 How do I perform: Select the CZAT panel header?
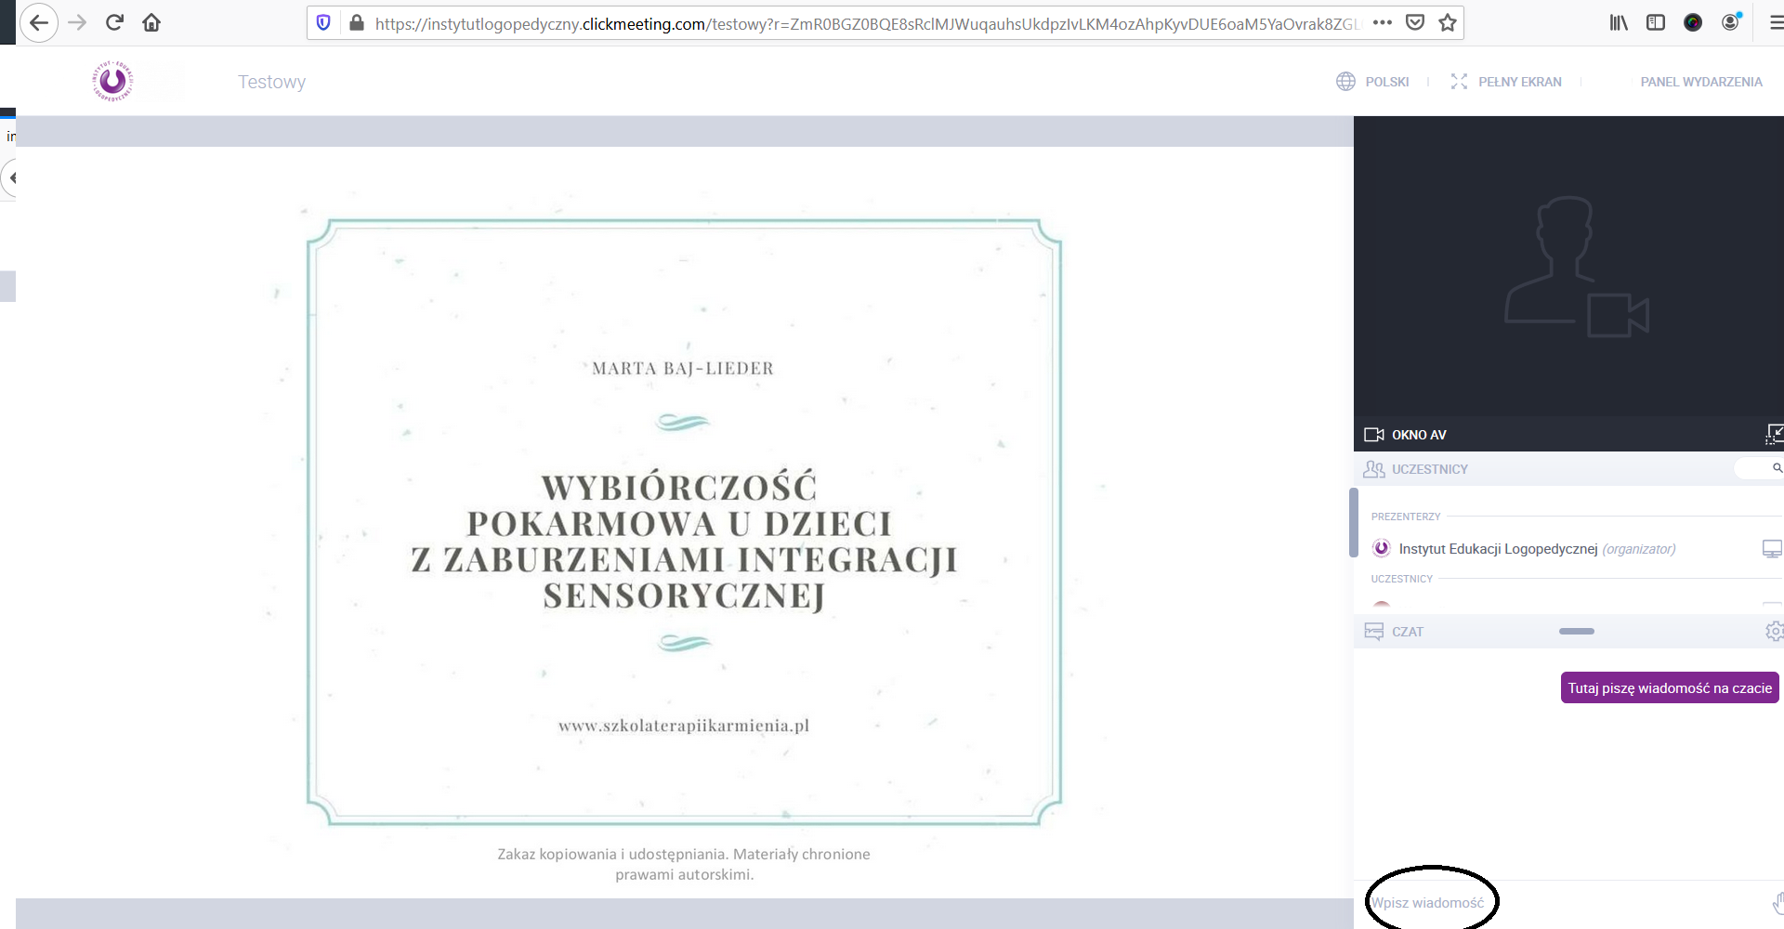click(1407, 632)
